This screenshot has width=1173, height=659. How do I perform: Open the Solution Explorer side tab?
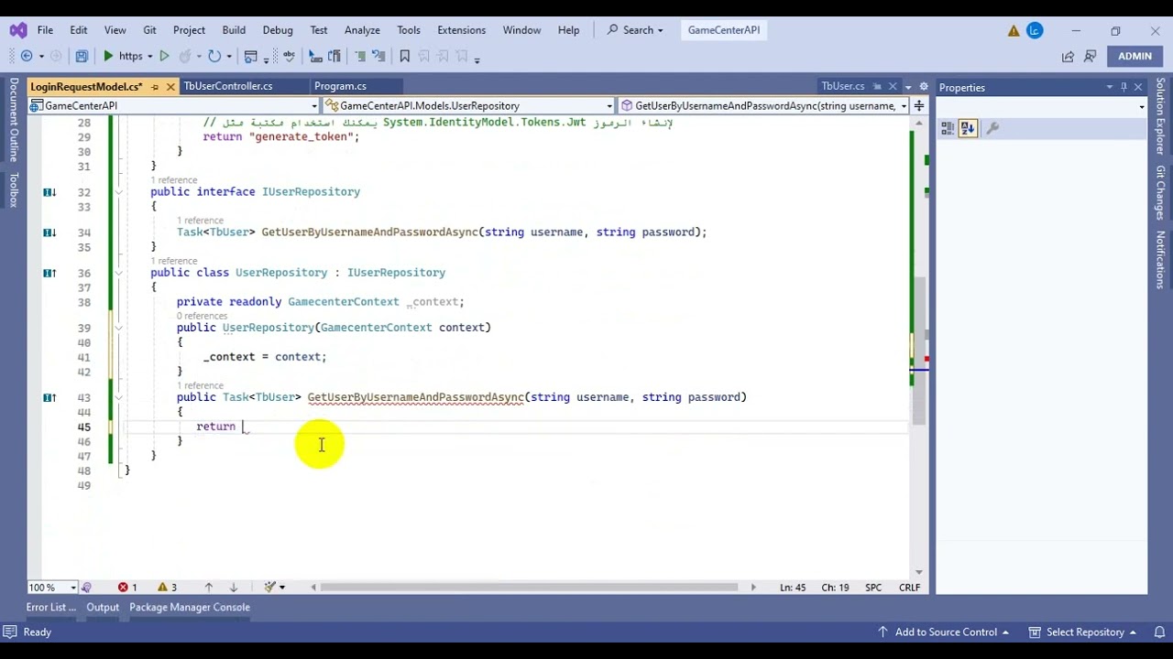click(1160, 116)
